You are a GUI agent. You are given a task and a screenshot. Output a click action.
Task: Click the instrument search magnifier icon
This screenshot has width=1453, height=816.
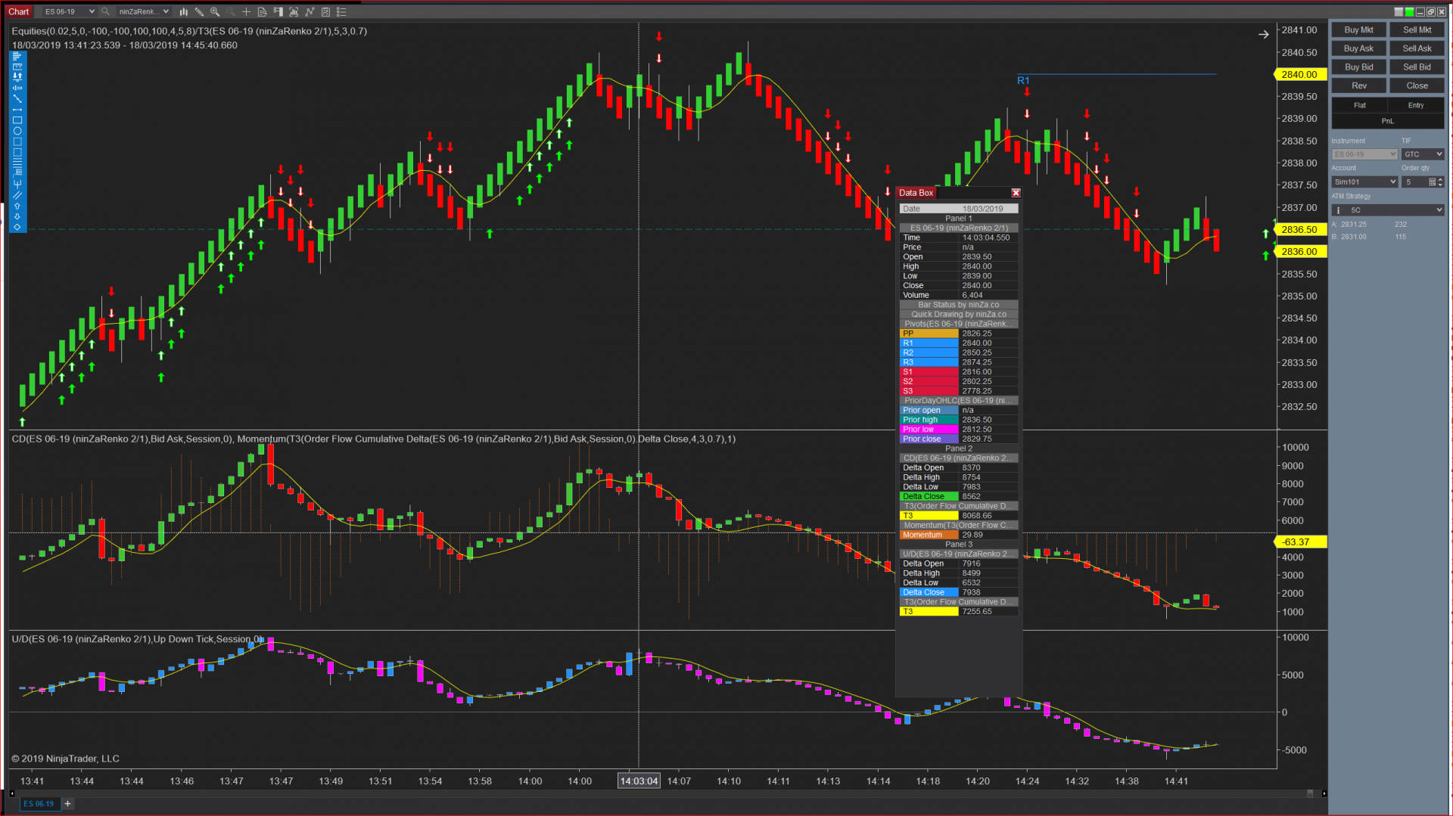point(105,11)
